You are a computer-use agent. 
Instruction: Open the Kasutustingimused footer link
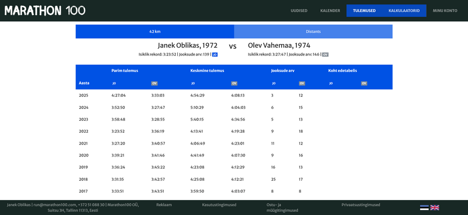(219, 205)
